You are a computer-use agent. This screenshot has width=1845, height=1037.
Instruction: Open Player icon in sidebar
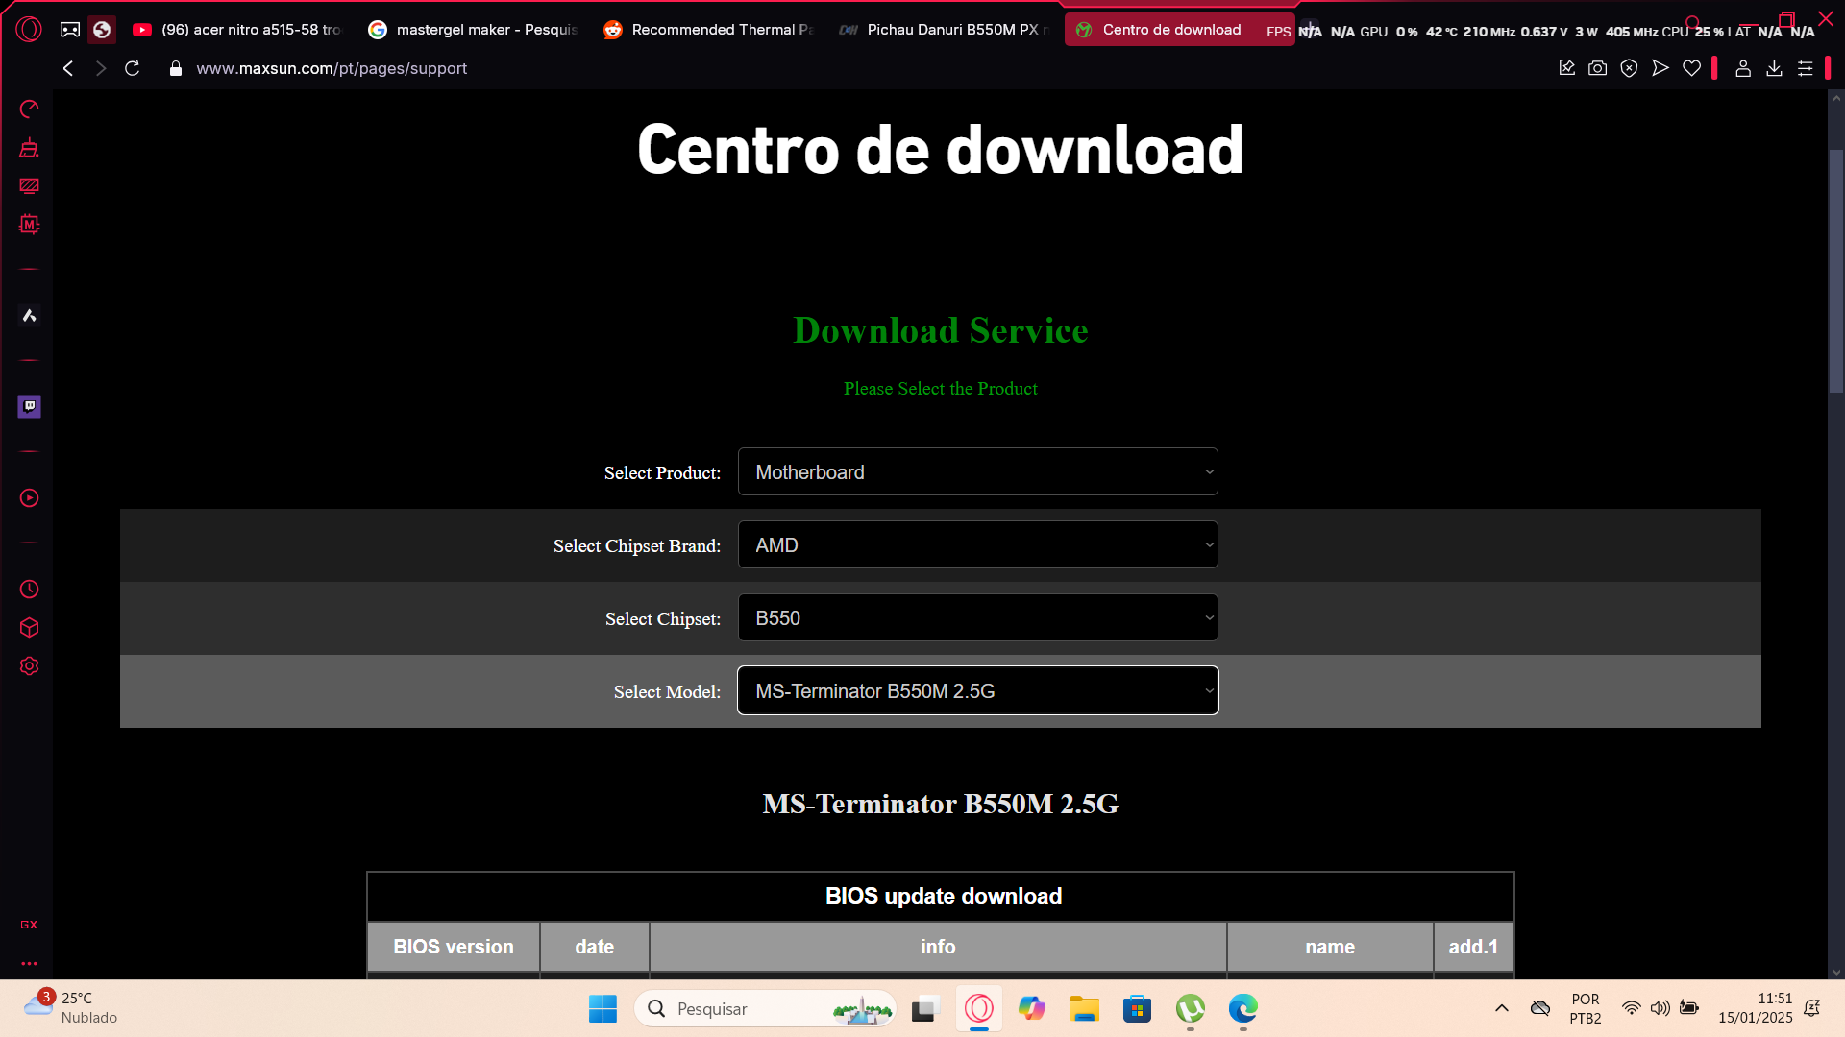pyautogui.click(x=29, y=497)
